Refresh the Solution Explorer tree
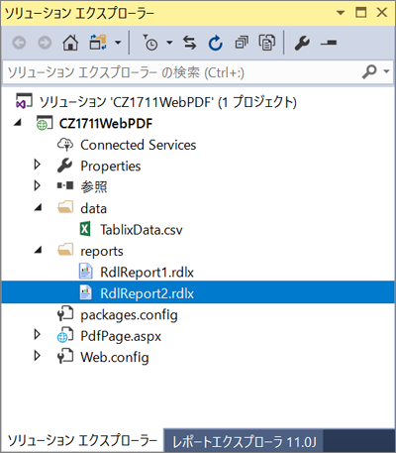The image size is (396, 453). [216, 43]
